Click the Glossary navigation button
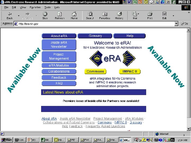This screenshot has height=143, width=191. pos(95,36)
